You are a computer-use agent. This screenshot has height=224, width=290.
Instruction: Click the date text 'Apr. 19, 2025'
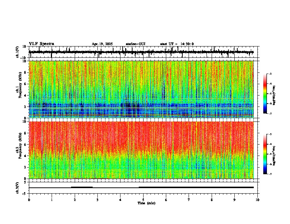point(102,44)
